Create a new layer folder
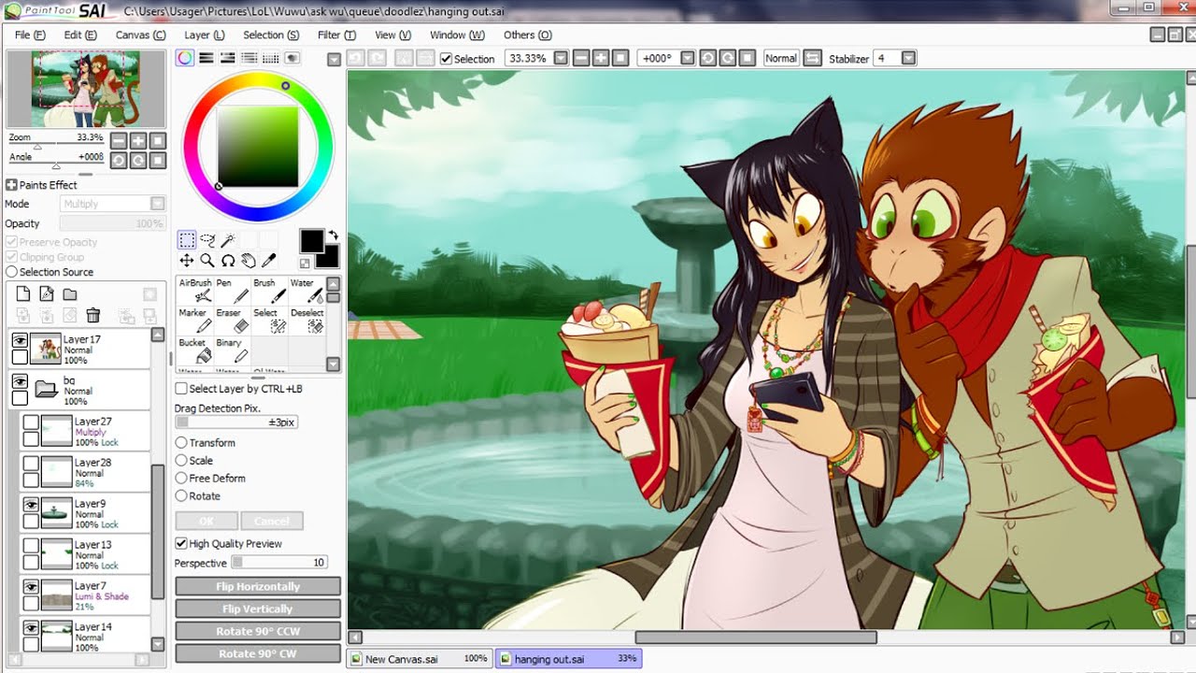The height and width of the screenshot is (673, 1196). (x=70, y=294)
